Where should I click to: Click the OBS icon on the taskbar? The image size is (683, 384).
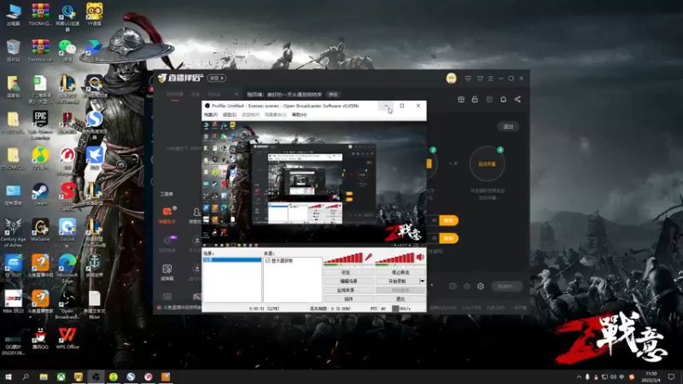[96, 376]
